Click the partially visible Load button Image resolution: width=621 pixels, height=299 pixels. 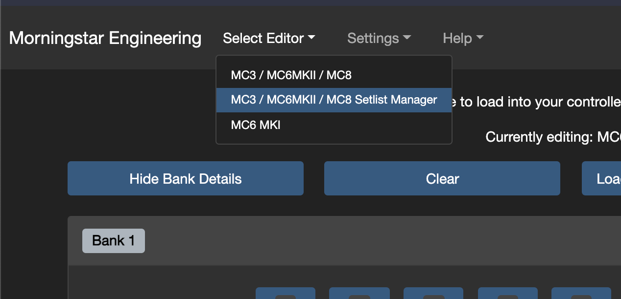601,178
